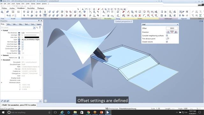
Task: Toggle Line from layer checkbox
Action: (x=23, y=44)
